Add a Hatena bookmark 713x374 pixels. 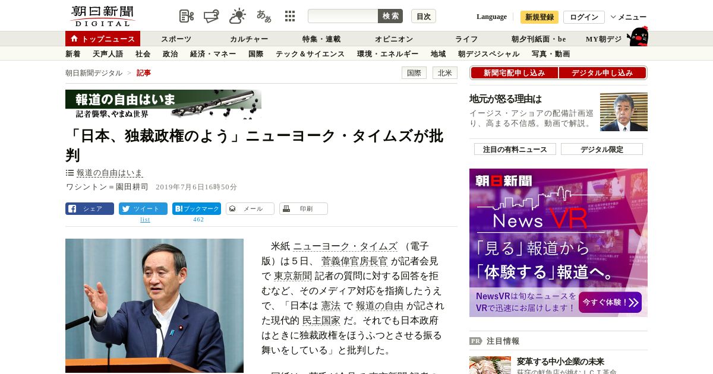click(197, 209)
